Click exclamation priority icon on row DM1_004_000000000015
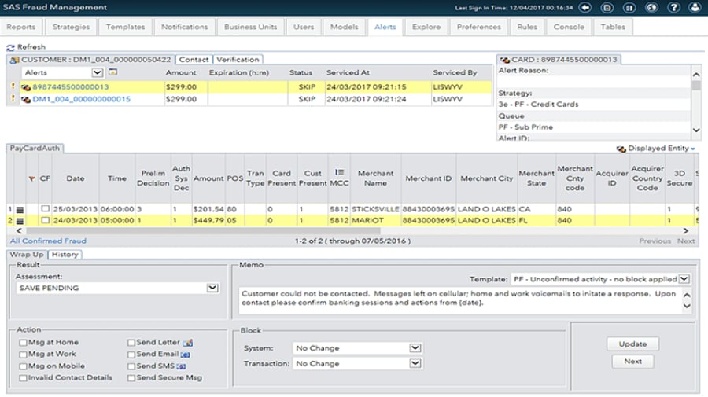This screenshot has height=397, width=708. pyautogui.click(x=13, y=98)
